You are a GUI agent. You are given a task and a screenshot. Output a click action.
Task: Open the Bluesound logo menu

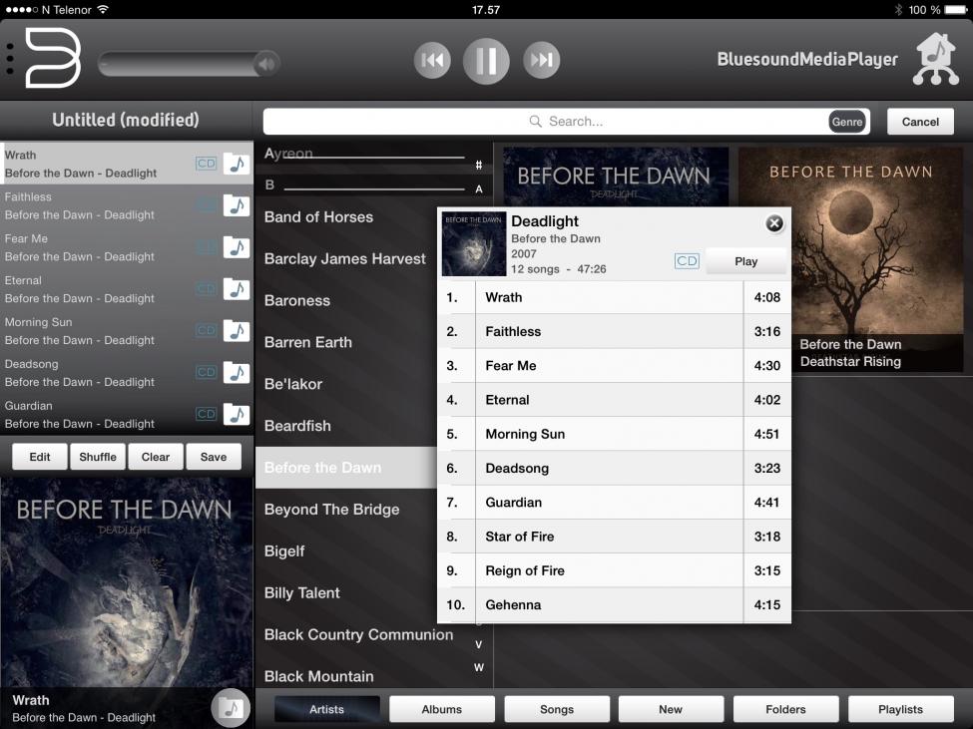[x=53, y=58]
